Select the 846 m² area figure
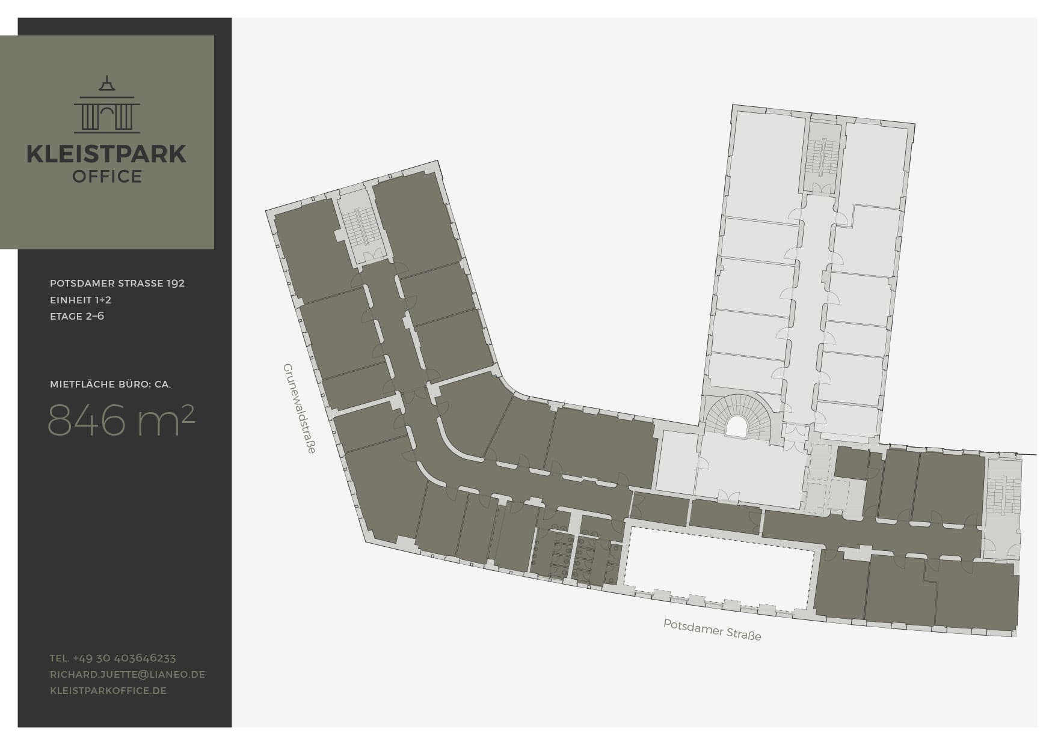 [x=121, y=420]
